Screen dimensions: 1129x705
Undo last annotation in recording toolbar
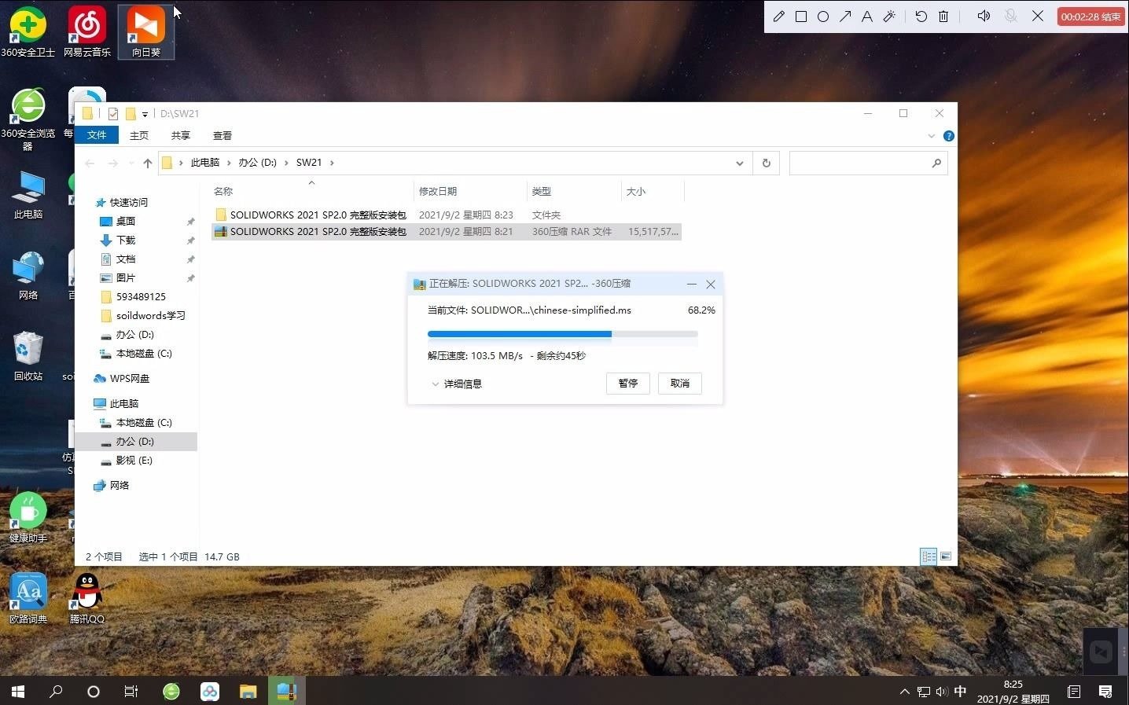coord(921,17)
